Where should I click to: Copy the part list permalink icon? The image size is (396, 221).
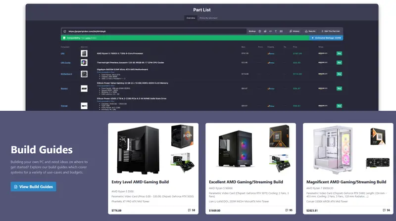tap(65, 31)
